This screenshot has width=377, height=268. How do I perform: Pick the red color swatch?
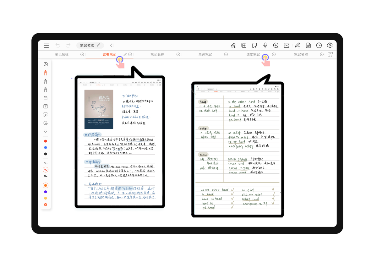click(x=46, y=141)
